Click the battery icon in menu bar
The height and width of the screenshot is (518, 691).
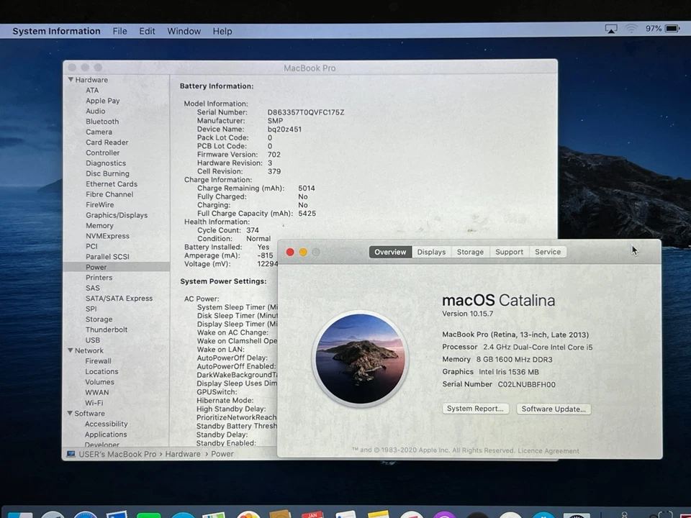[x=672, y=29]
